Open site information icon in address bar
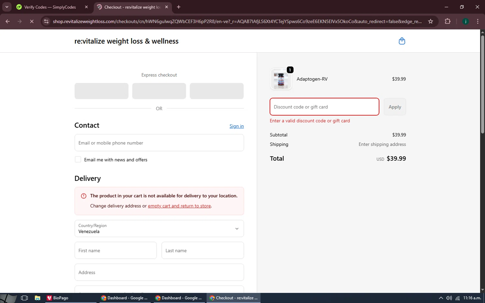Viewport: 485px width, 303px height. 46,21
